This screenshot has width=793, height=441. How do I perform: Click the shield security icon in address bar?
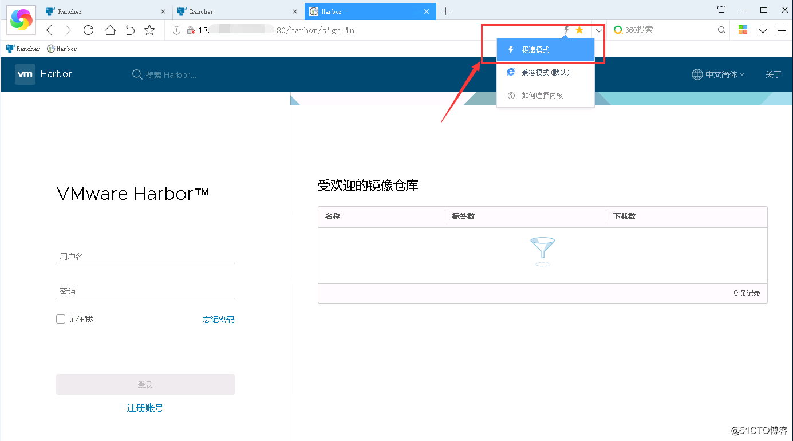click(177, 30)
